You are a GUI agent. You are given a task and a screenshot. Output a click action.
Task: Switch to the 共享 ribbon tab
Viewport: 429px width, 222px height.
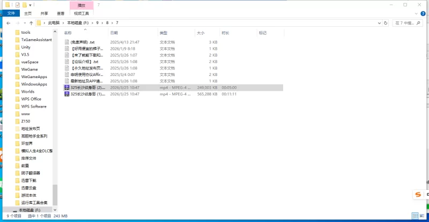point(44,13)
